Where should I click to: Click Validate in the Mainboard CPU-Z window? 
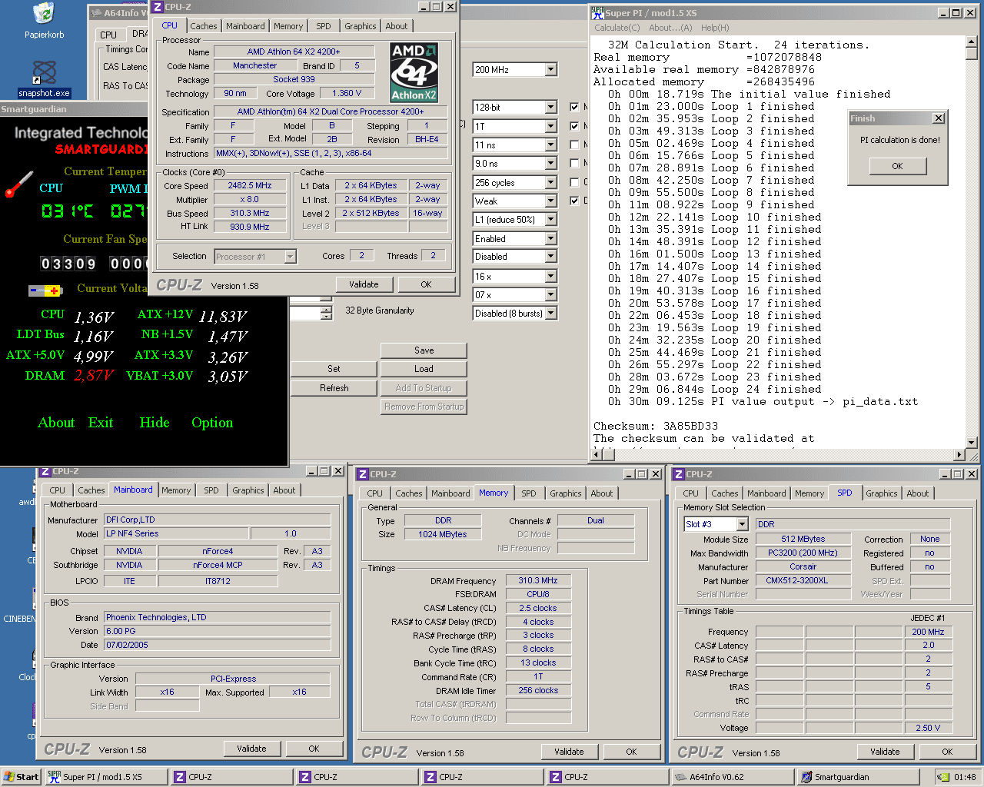(x=251, y=749)
